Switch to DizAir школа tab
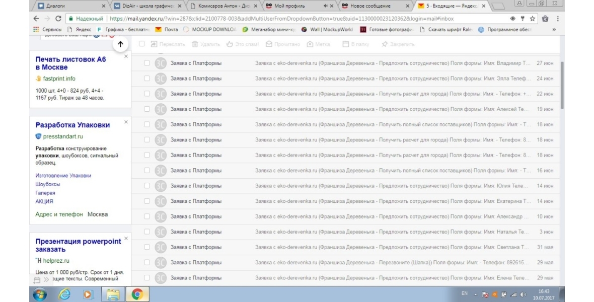The image size is (594, 302). click(x=147, y=6)
